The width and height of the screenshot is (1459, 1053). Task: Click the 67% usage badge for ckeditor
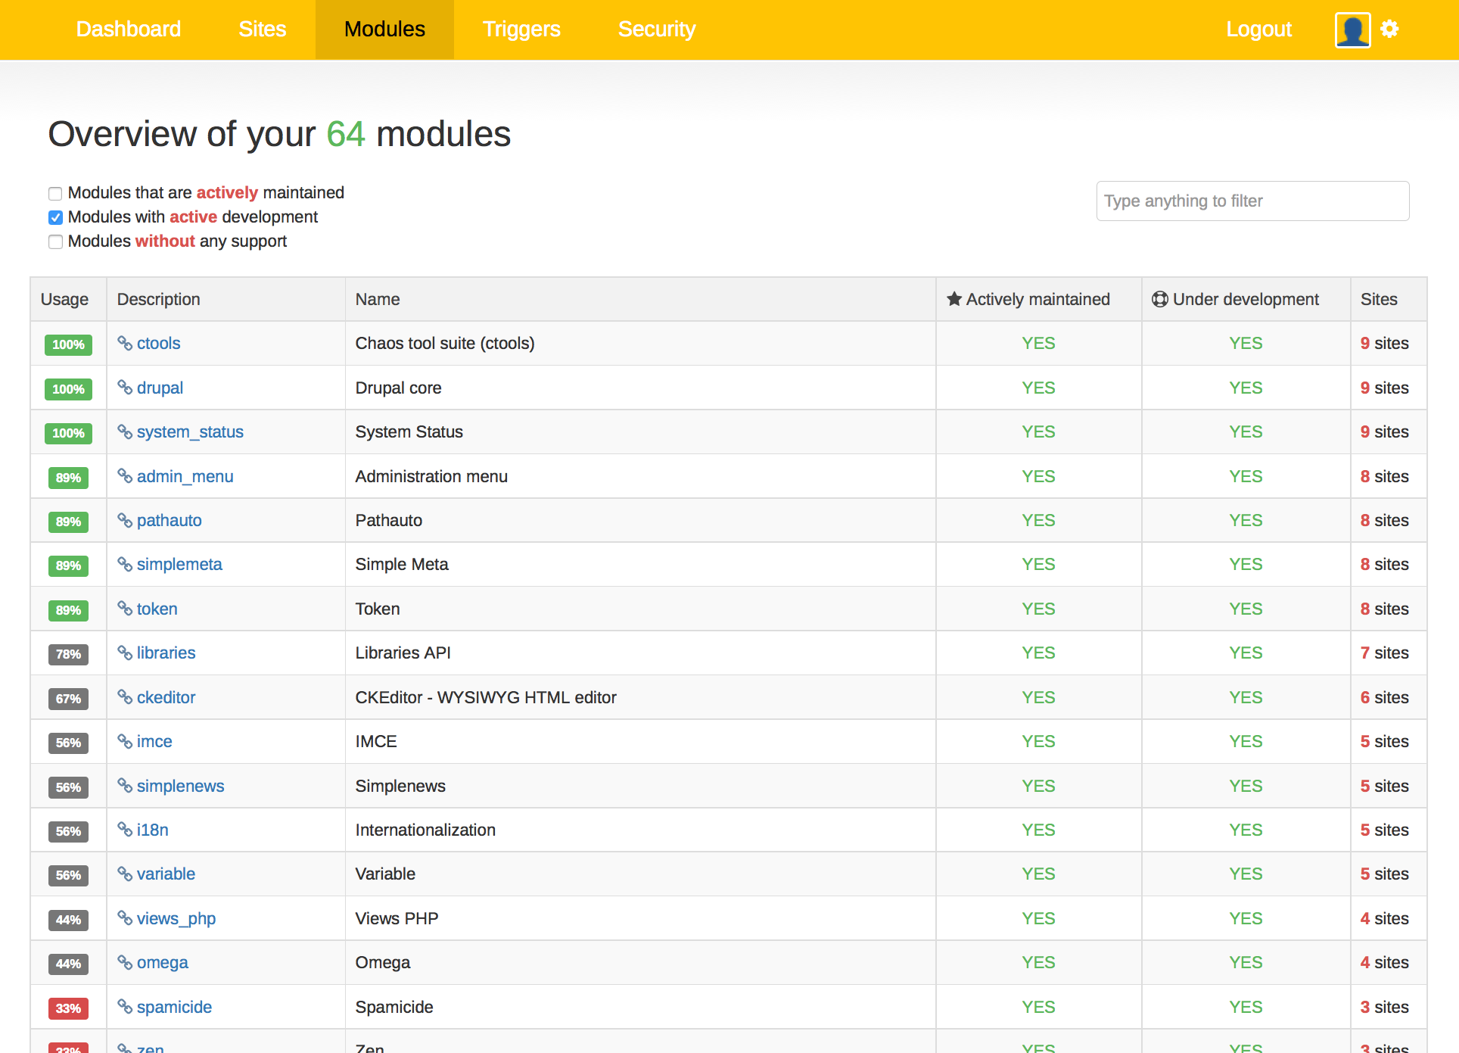pos(68,699)
